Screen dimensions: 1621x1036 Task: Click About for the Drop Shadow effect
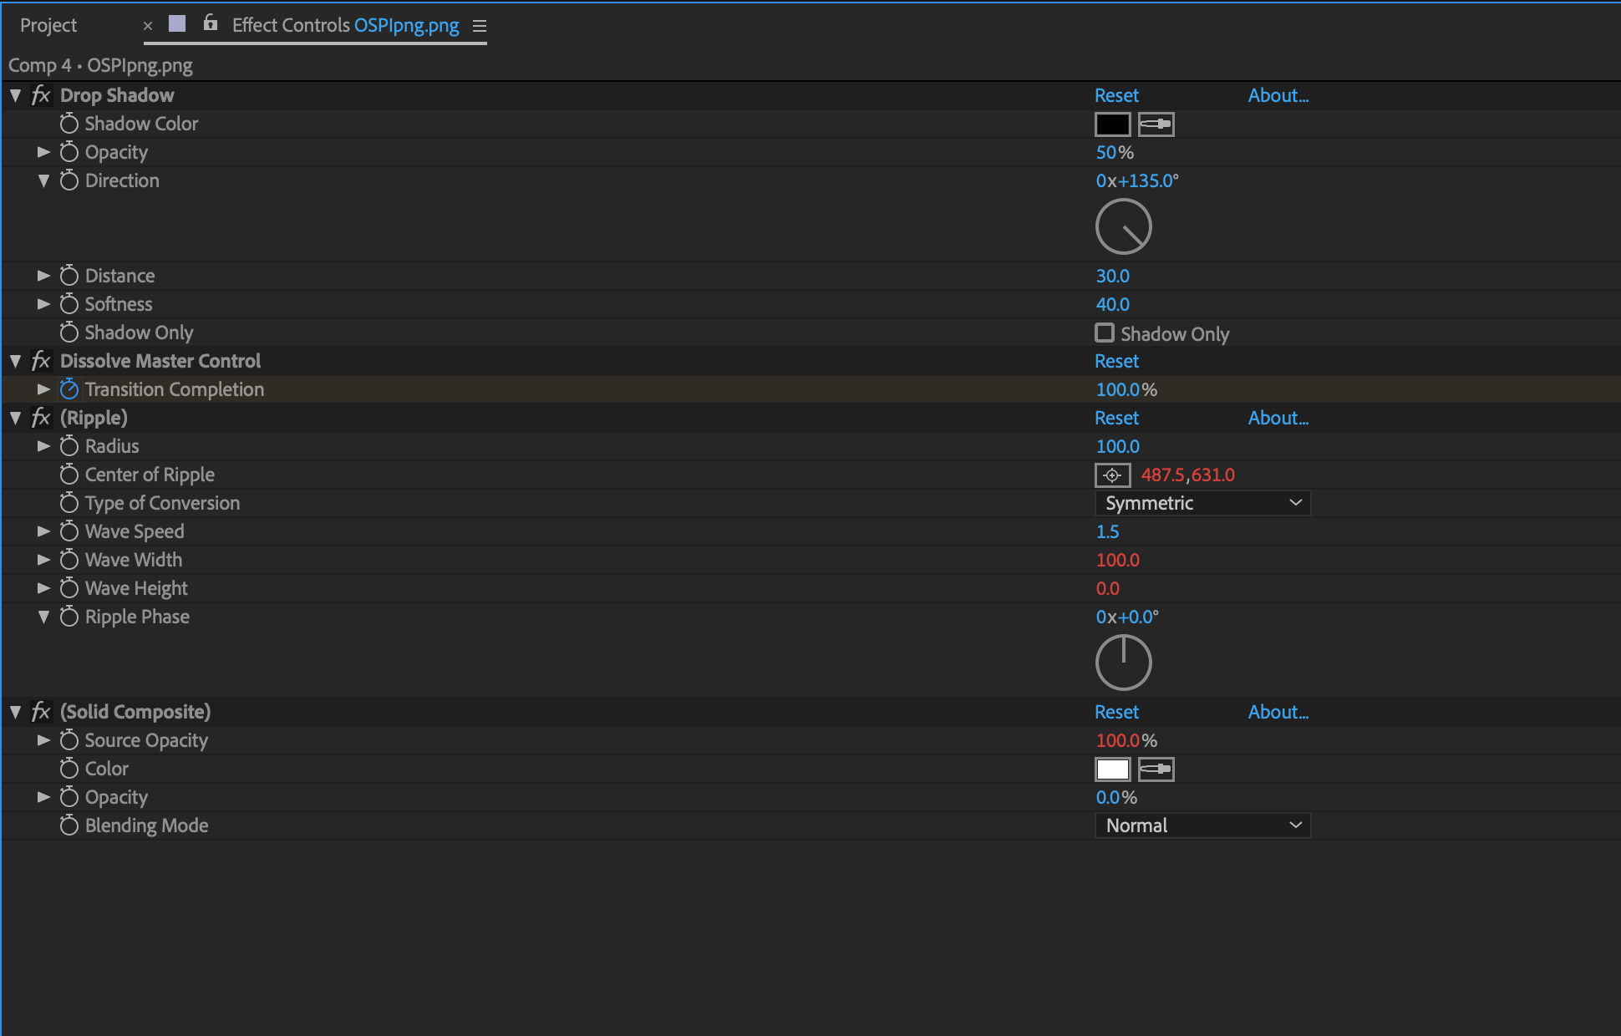point(1278,95)
